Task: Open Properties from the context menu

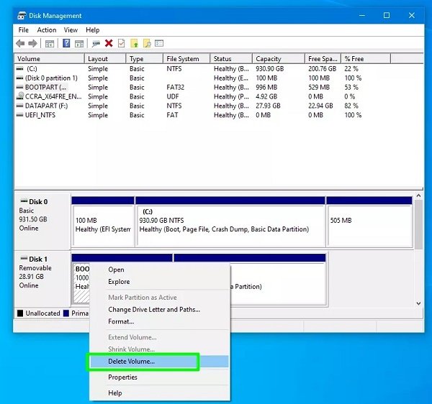Action: pos(122,377)
